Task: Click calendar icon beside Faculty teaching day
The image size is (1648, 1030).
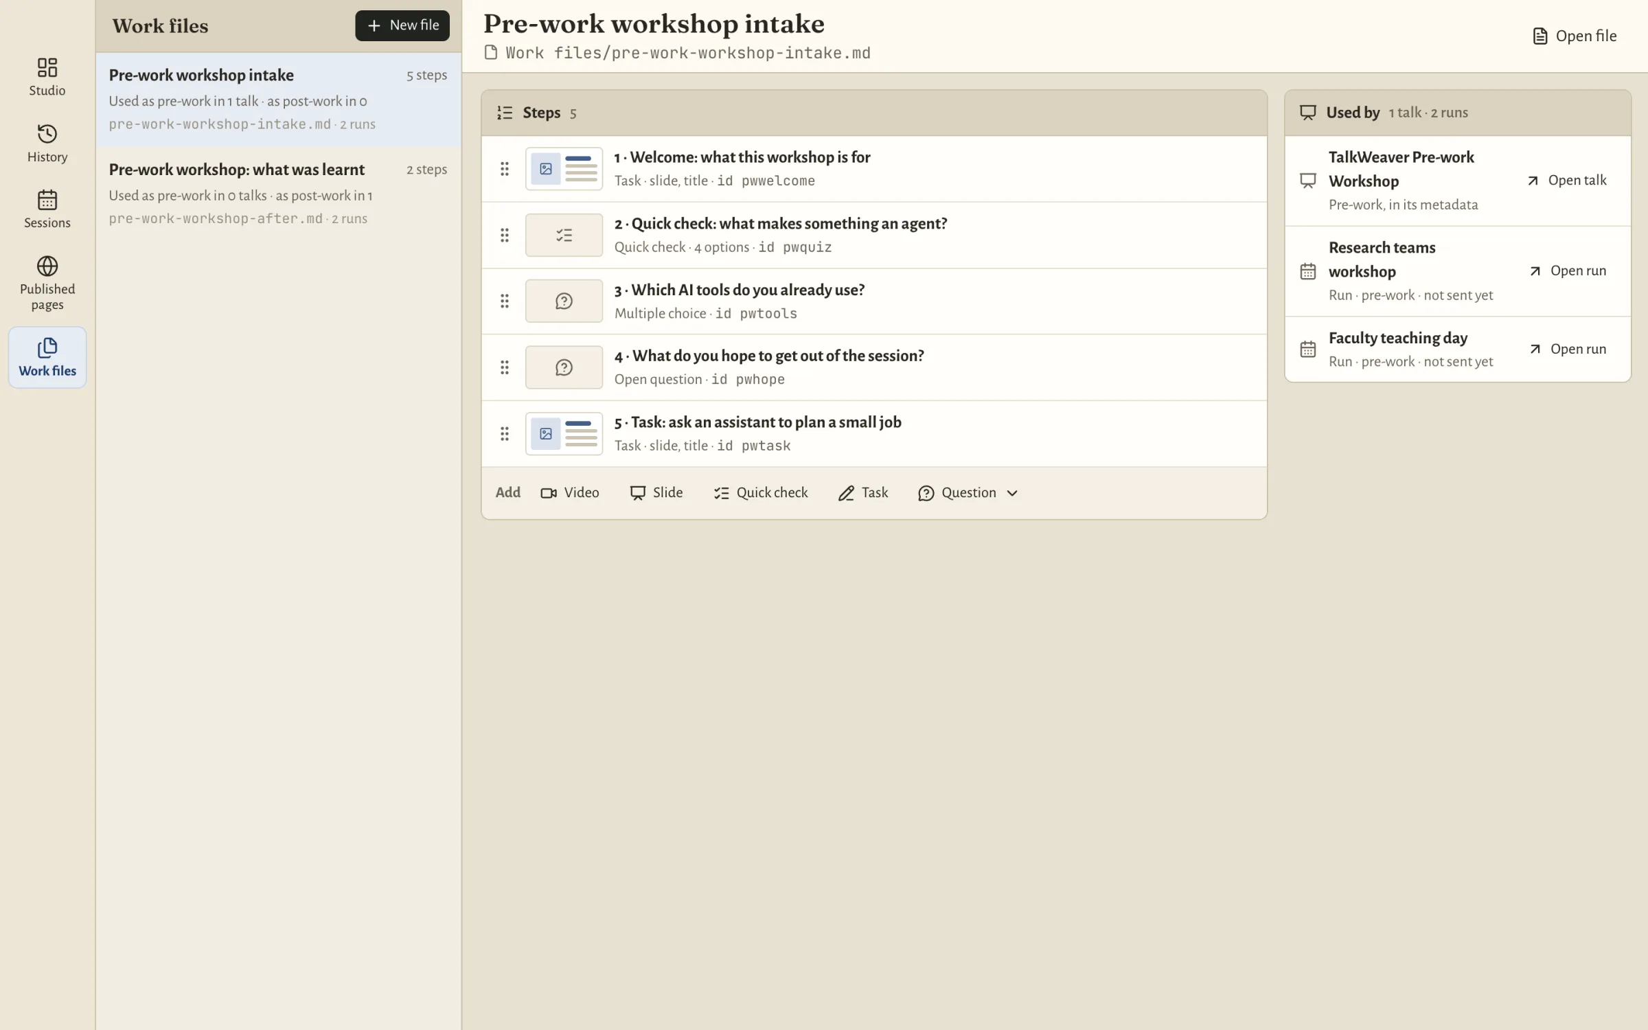Action: (1308, 349)
